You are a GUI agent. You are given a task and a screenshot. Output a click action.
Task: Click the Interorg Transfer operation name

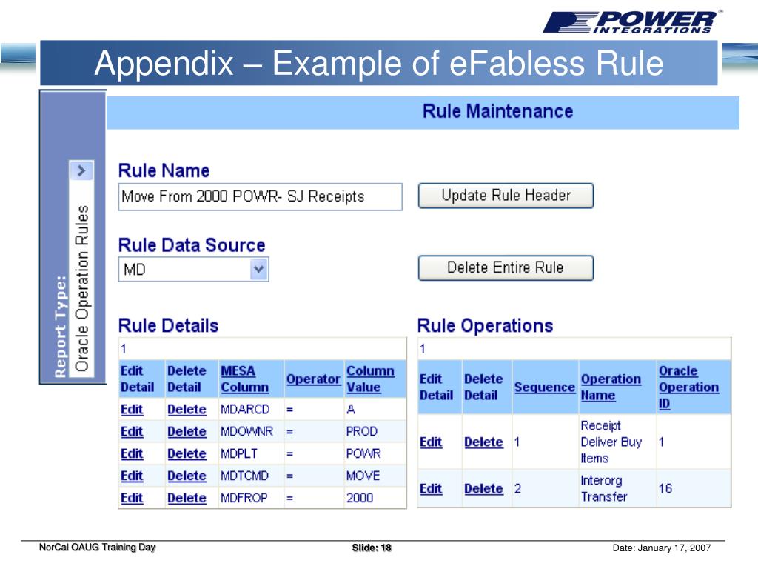604,489
